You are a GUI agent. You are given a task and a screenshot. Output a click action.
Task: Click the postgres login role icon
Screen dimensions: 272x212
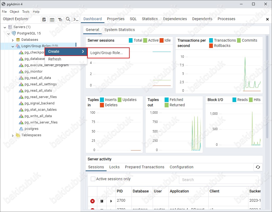(x=21, y=129)
